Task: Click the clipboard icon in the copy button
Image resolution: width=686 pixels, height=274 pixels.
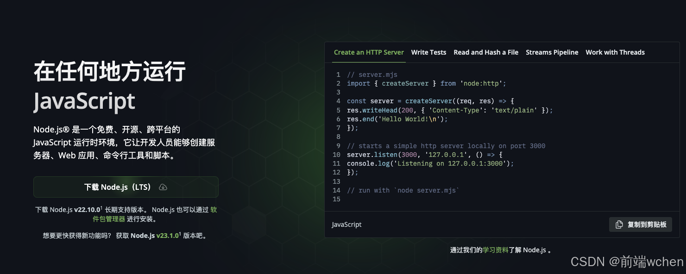Action: tap(619, 224)
